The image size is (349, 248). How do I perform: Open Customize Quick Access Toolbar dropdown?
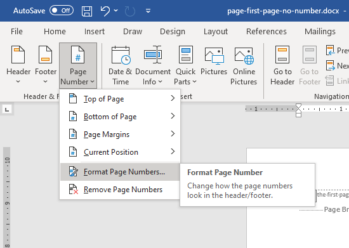click(x=148, y=11)
